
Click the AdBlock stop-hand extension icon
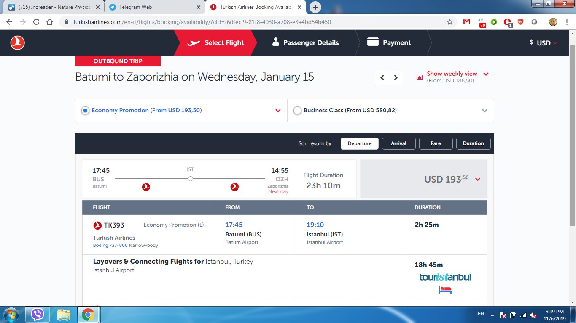tap(508, 22)
